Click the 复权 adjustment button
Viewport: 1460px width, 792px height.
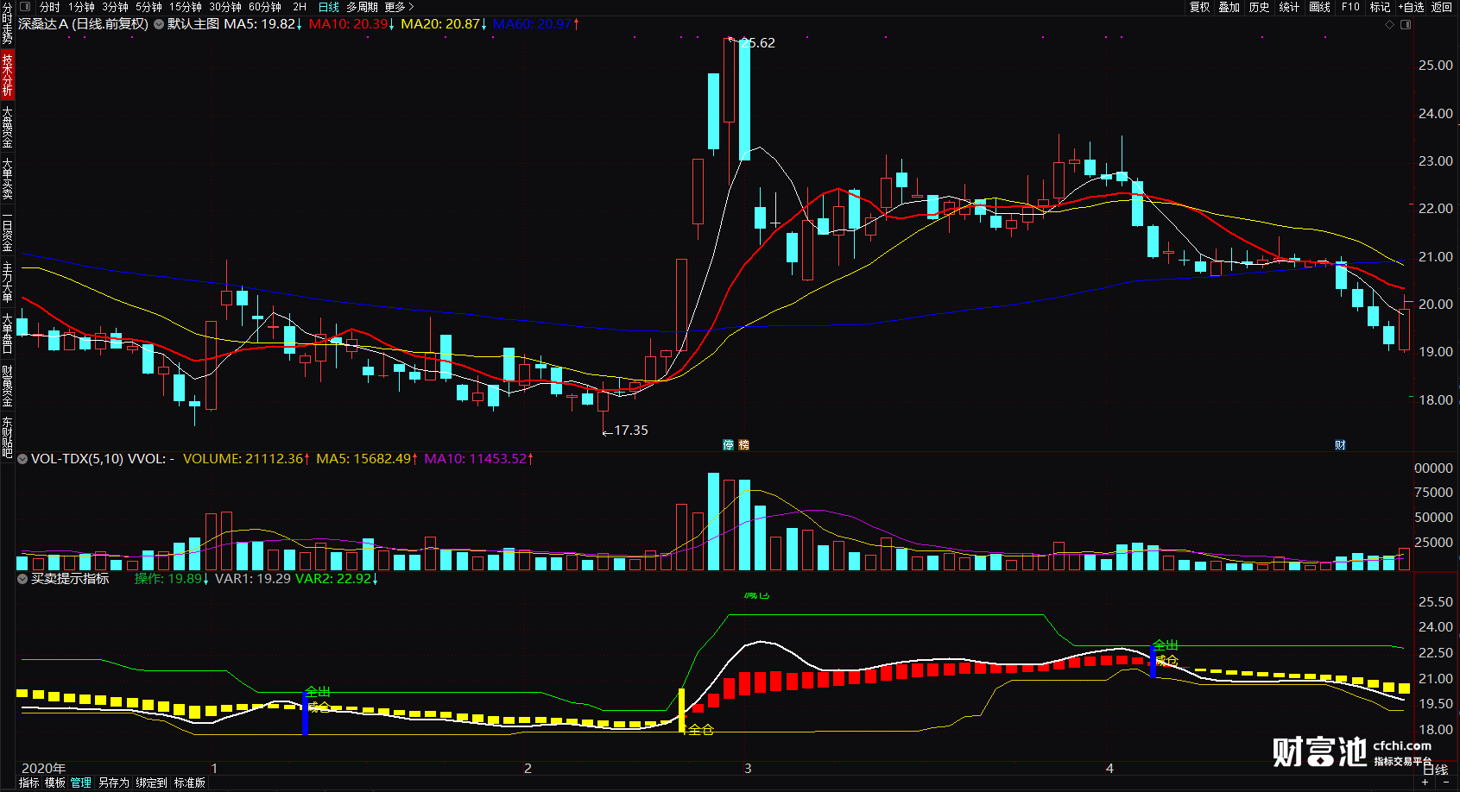1200,7
